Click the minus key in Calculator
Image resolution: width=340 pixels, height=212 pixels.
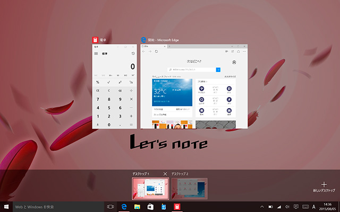point(131,108)
